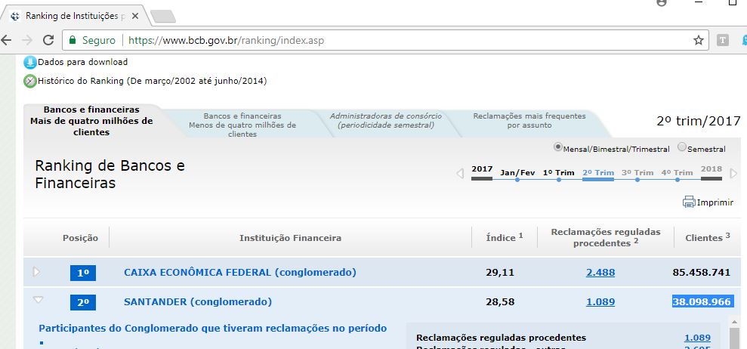Select Bancos e financeiras Mais de quatro milhões tab

[x=91, y=121]
